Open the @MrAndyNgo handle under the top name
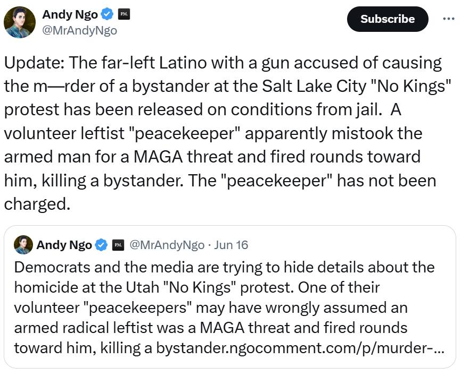Viewport: 461px width, 376px height. click(x=80, y=30)
